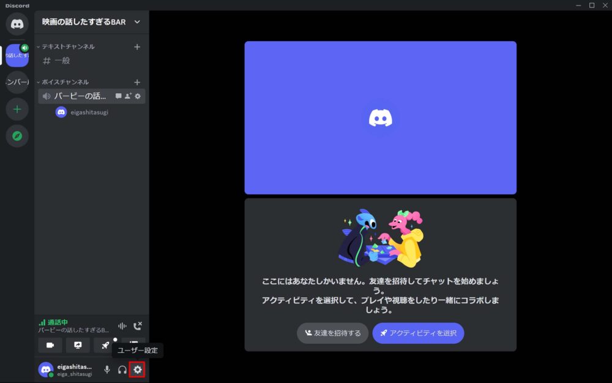
Task: Edit バービーの話 voice channel settings gear
Action: (138, 96)
